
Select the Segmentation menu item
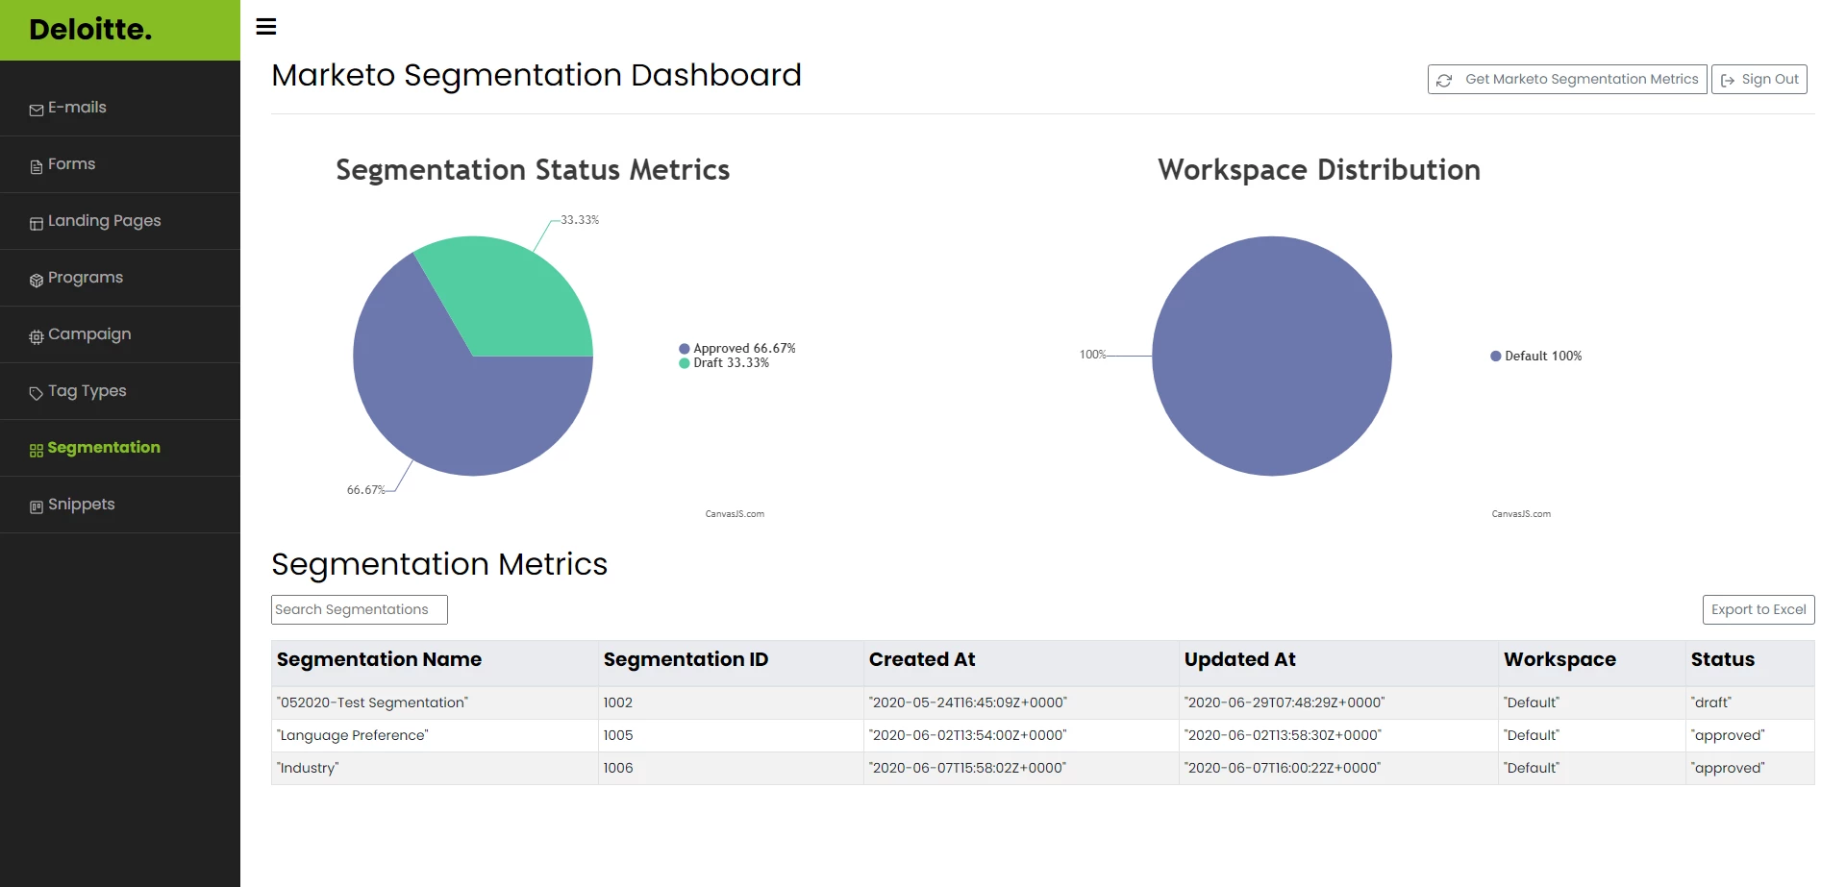pyautogui.click(x=120, y=448)
